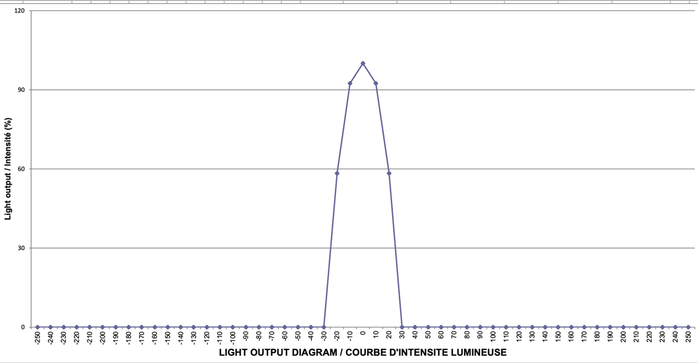Click the zero-value marker at -30

click(x=324, y=327)
